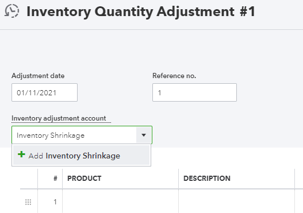
Task: Click the Reference no. input box
Action: (194, 92)
